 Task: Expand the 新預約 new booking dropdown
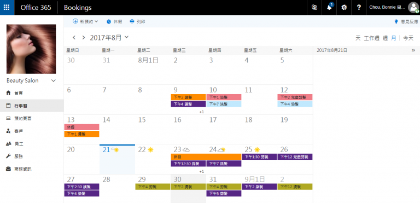click(x=96, y=21)
